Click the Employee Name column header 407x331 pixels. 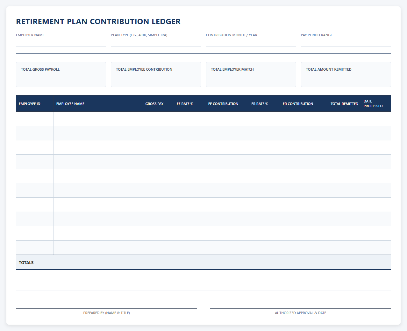click(x=87, y=104)
